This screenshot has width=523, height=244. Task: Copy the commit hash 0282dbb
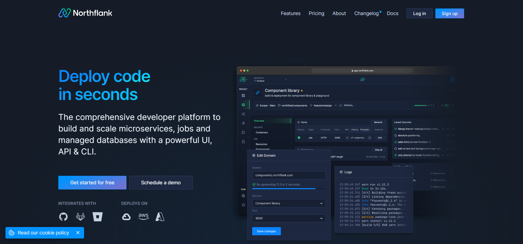pyautogui.click(x=341, y=105)
